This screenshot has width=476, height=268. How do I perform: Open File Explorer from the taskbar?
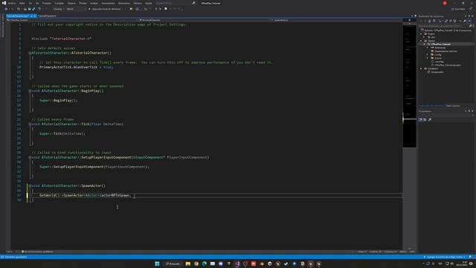tap(188, 264)
